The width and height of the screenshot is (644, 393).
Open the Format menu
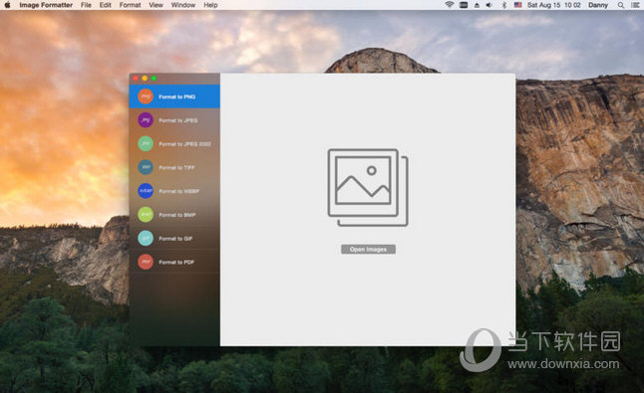coord(130,5)
